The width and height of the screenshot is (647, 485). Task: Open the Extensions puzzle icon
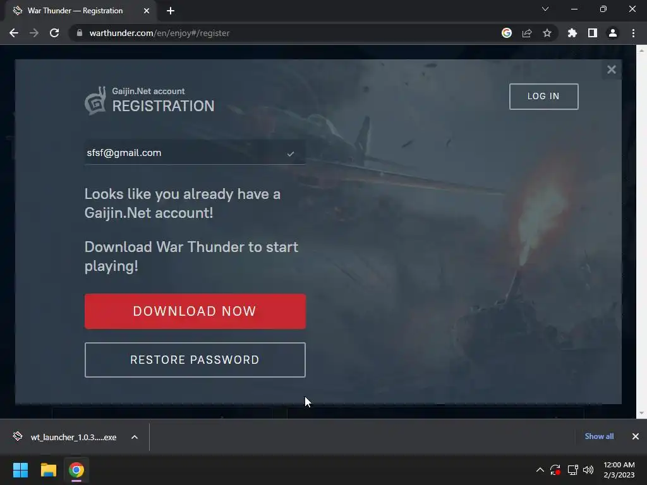coord(572,33)
